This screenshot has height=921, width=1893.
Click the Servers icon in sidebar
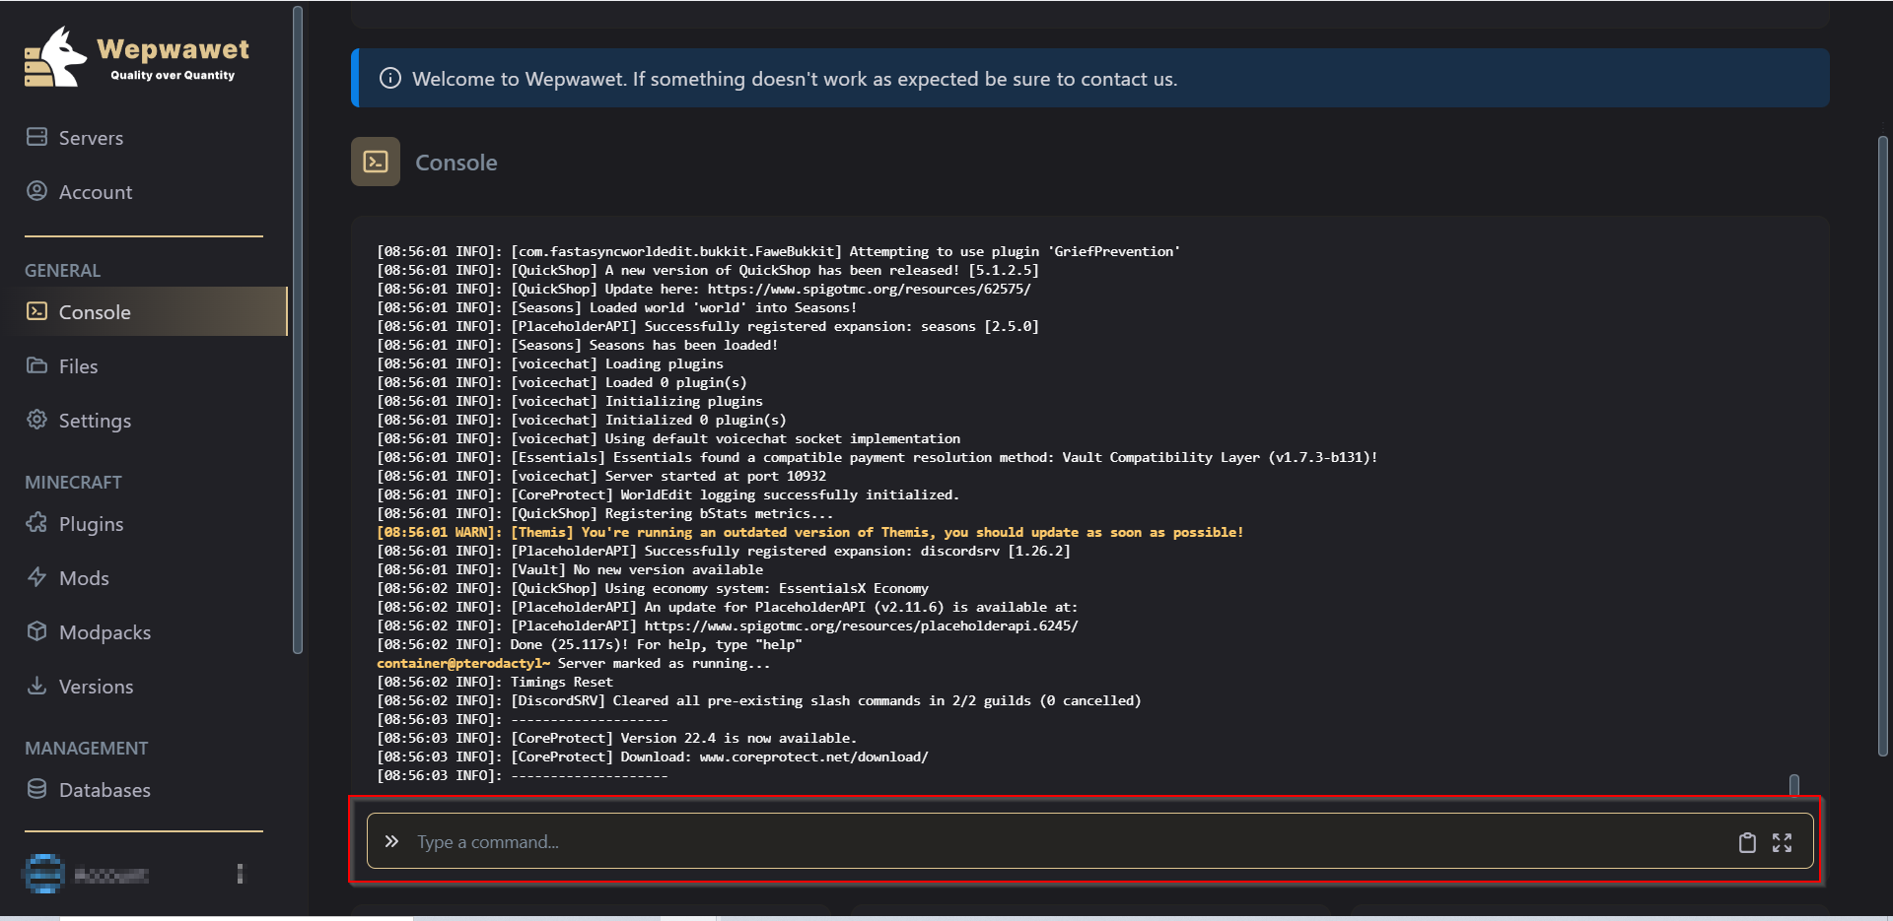tap(36, 137)
